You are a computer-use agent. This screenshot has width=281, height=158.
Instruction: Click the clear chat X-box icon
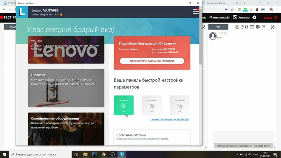click(x=237, y=27)
